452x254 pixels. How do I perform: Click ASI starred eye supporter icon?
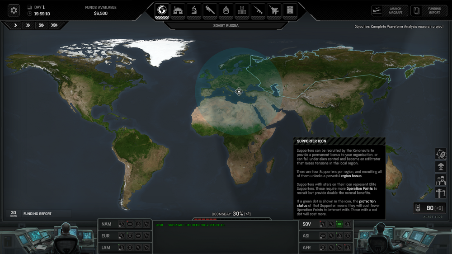point(323,236)
